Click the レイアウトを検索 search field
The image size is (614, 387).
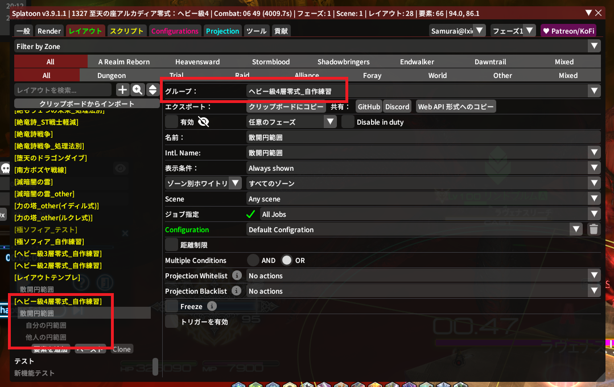(x=63, y=90)
